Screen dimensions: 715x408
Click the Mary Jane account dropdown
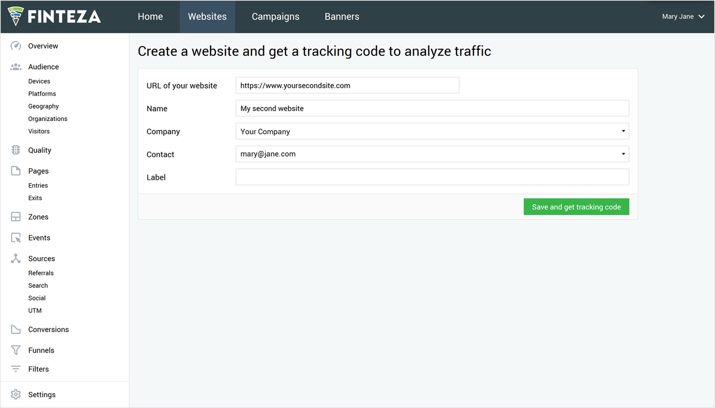[x=684, y=16]
